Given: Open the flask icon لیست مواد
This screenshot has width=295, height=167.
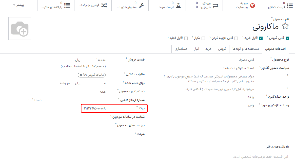Looking at the screenshot, I should pyautogui.click(x=179, y=5).
